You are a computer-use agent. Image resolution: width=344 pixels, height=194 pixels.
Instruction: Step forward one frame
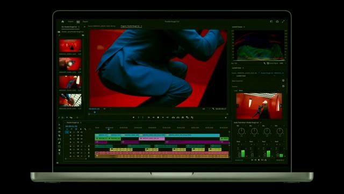[163, 117]
